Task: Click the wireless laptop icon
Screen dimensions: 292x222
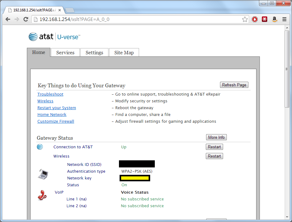Action: pos(43,174)
